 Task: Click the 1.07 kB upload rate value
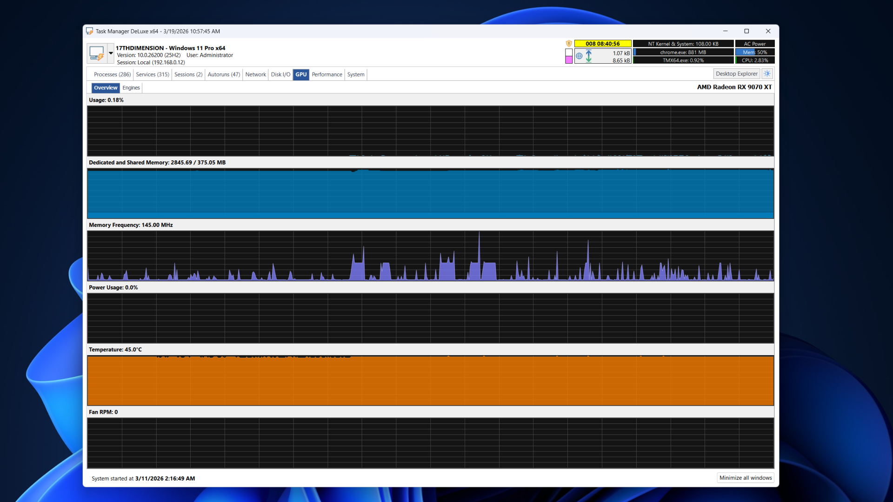point(621,53)
